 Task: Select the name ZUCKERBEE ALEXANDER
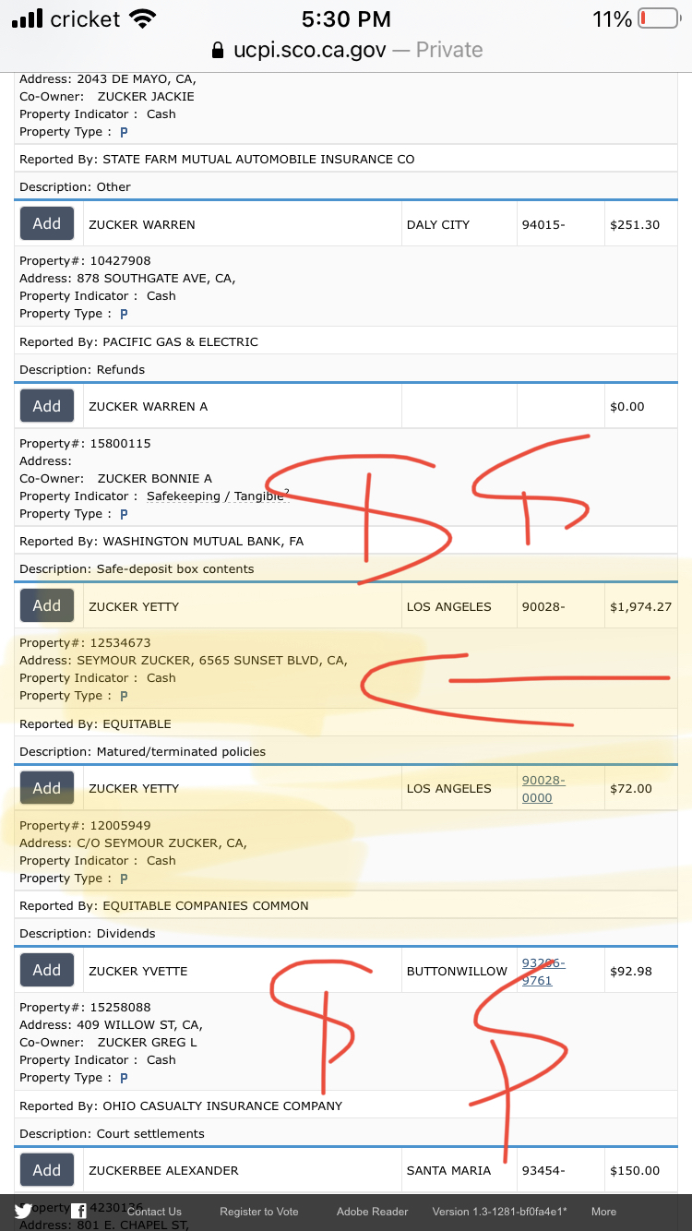(163, 1171)
